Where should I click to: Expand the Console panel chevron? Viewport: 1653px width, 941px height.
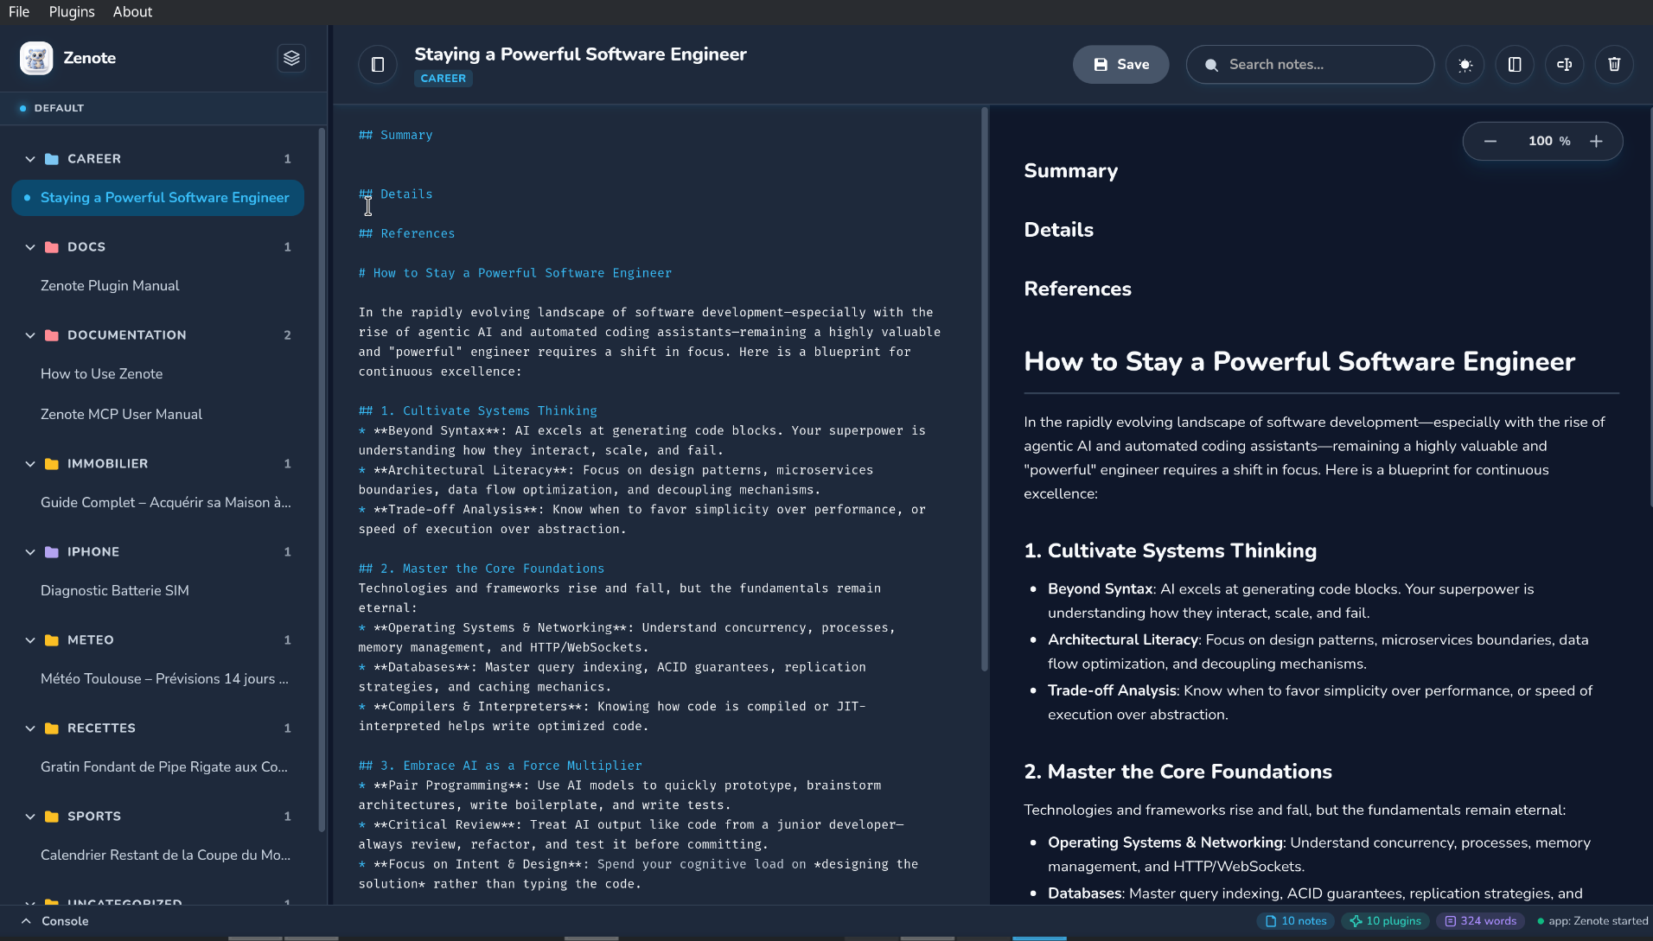click(26, 921)
